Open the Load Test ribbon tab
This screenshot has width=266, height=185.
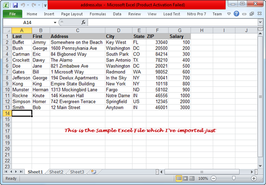click(172, 14)
